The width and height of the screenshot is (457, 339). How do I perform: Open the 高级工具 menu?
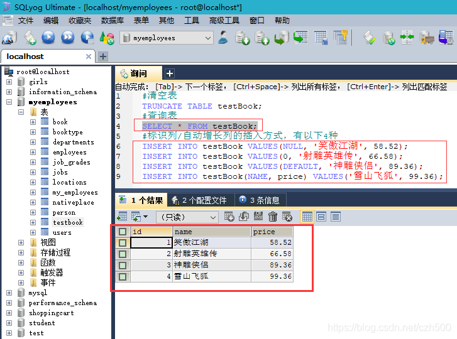click(224, 20)
